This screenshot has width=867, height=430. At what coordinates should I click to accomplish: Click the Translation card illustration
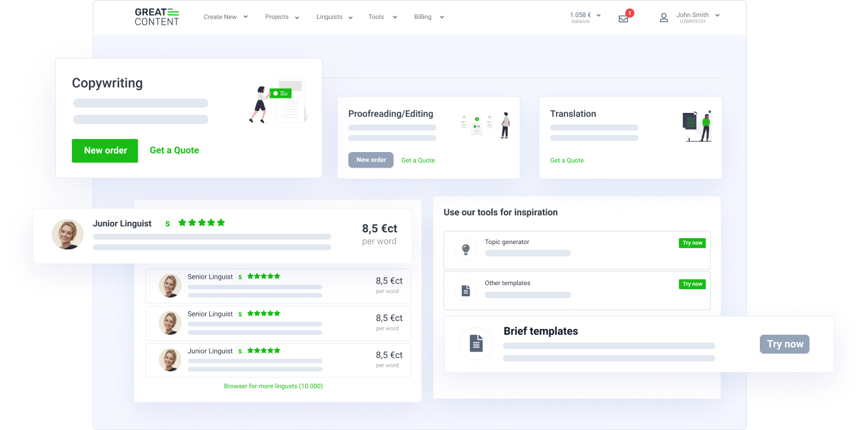coord(697,126)
